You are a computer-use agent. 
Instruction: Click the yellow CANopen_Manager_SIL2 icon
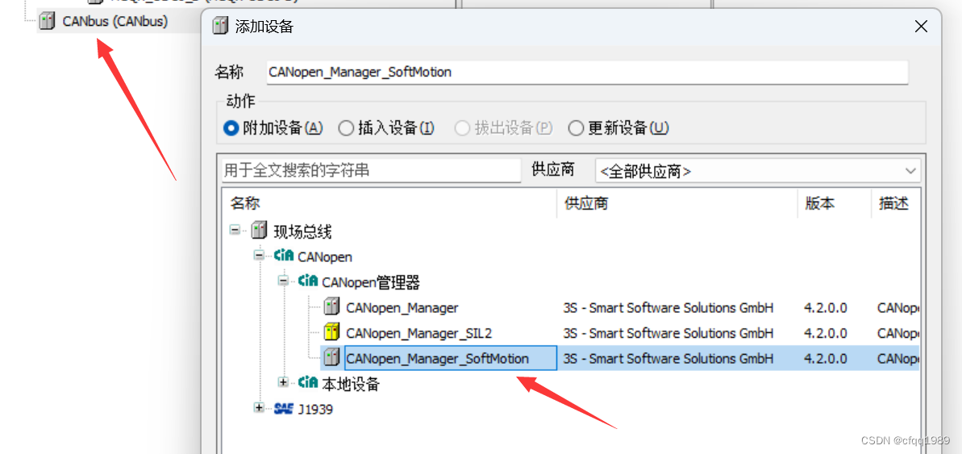pos(331,332)
